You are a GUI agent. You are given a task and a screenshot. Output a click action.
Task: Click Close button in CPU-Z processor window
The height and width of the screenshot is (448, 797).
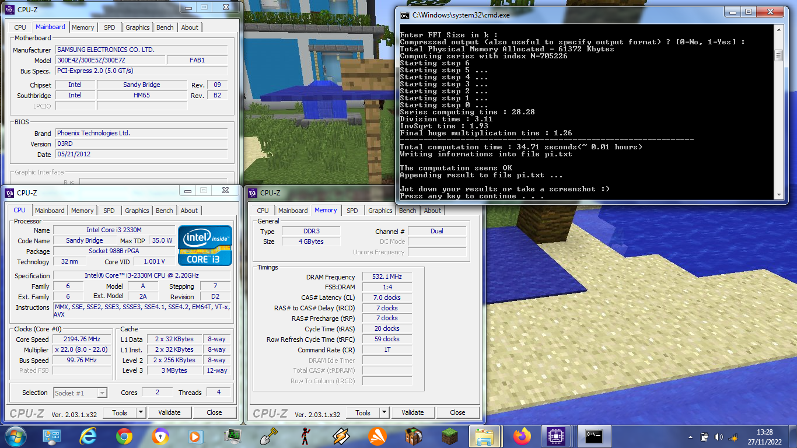point(214,412)
